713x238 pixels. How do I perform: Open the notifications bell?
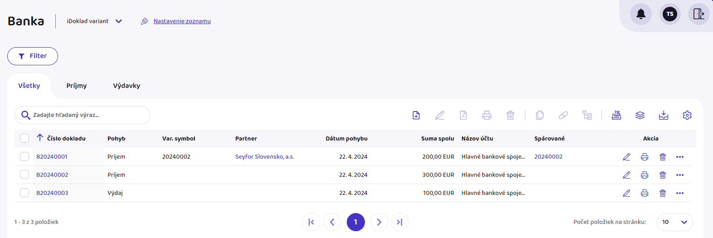tap(640, 14)
